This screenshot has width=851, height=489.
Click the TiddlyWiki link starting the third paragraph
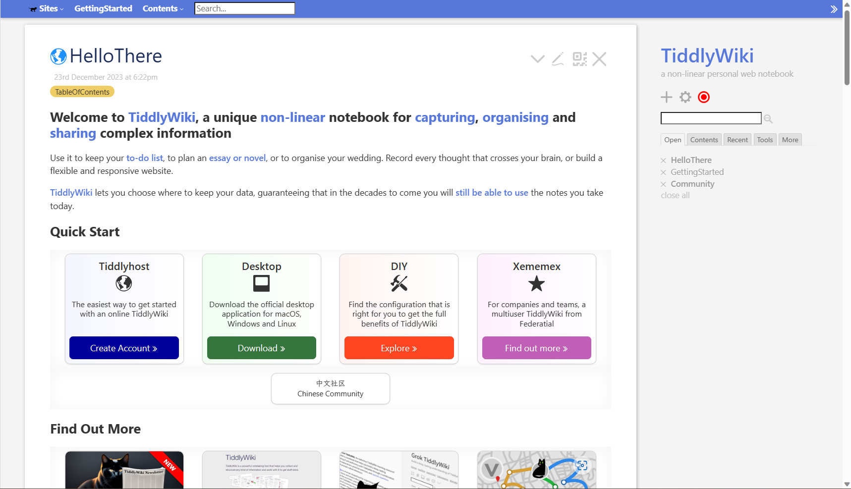71,193
